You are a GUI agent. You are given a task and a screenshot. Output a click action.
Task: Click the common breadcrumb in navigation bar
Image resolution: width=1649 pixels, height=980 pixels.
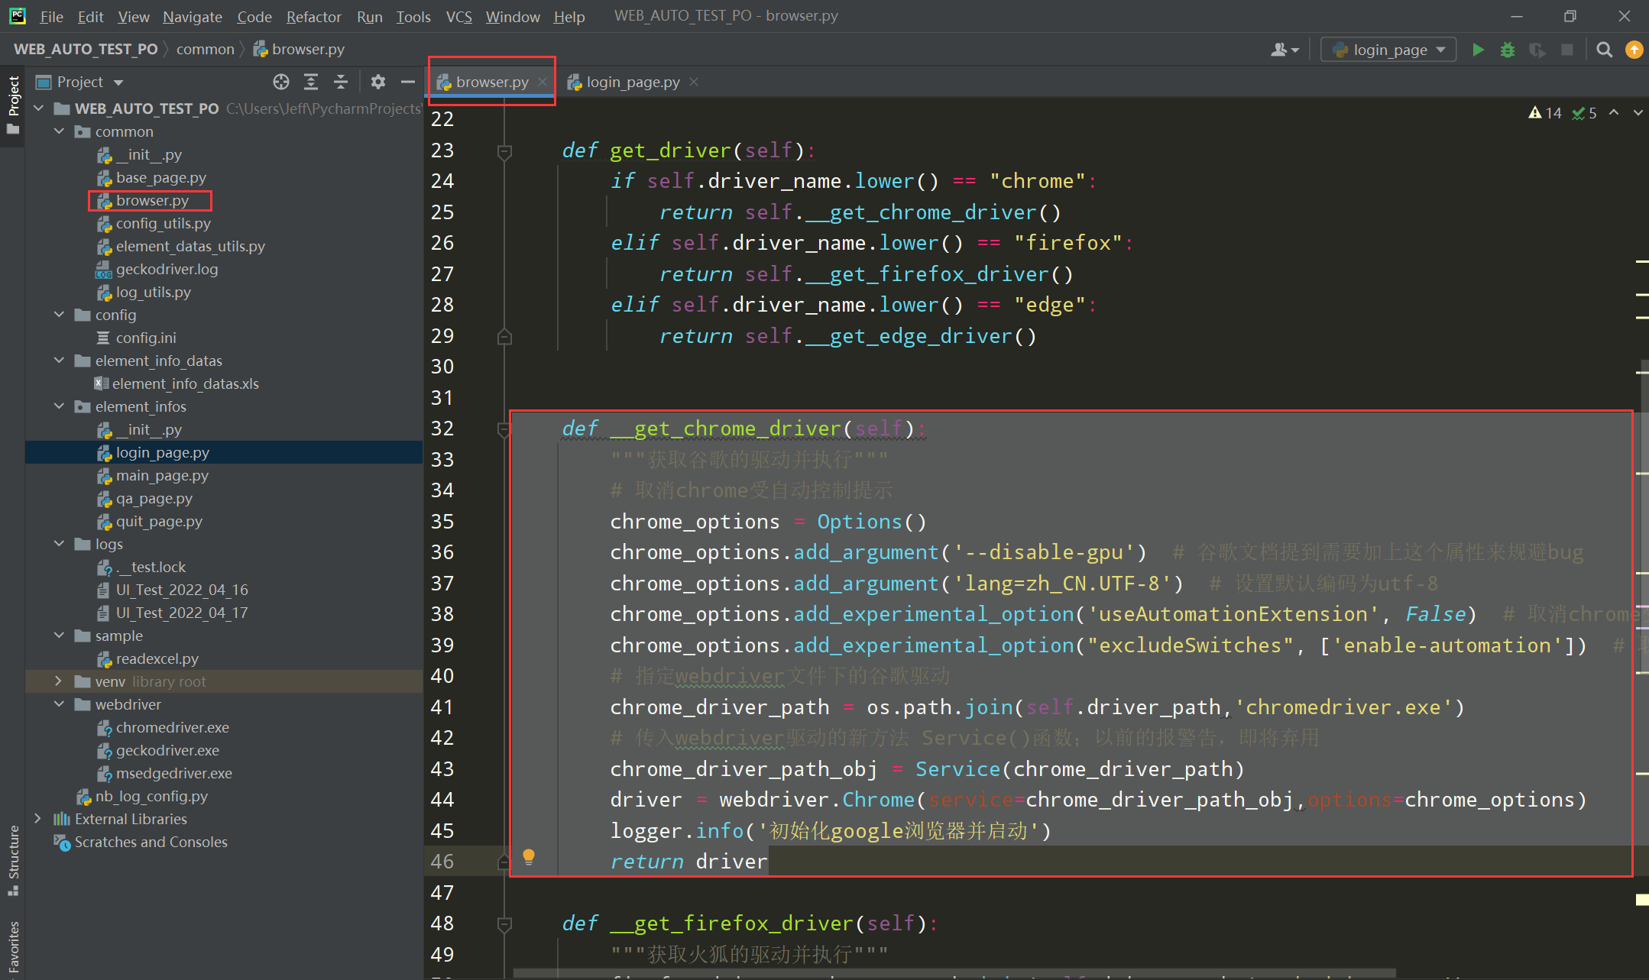205,49
